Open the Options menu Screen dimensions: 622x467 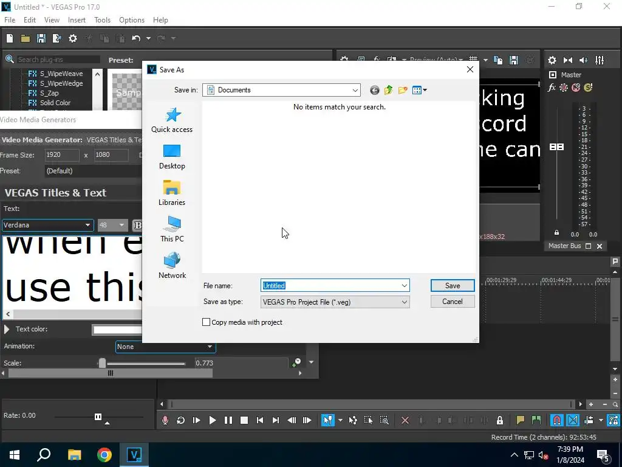pyautogui.click(x=132, y=20)
